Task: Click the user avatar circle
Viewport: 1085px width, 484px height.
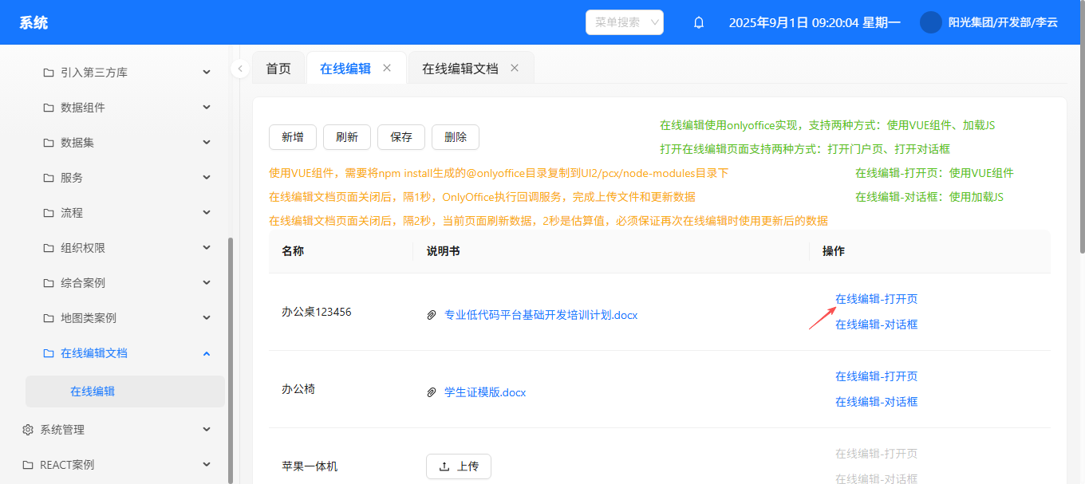Action: pyautogui.click(x=930, y=22)
